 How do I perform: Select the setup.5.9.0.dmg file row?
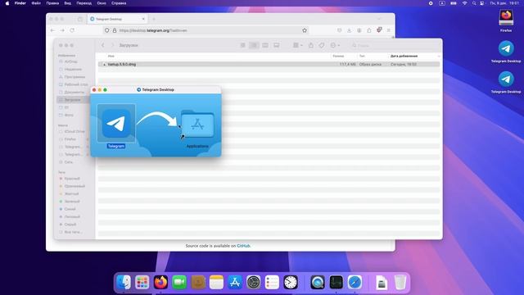(x=269, y=64)
